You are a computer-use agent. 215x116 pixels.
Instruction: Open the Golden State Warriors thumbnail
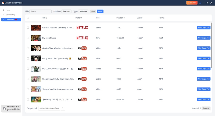point(36,48)
